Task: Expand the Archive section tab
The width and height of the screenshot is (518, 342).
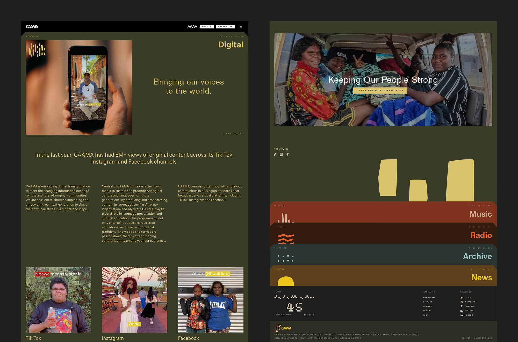Action: [383, 254]
